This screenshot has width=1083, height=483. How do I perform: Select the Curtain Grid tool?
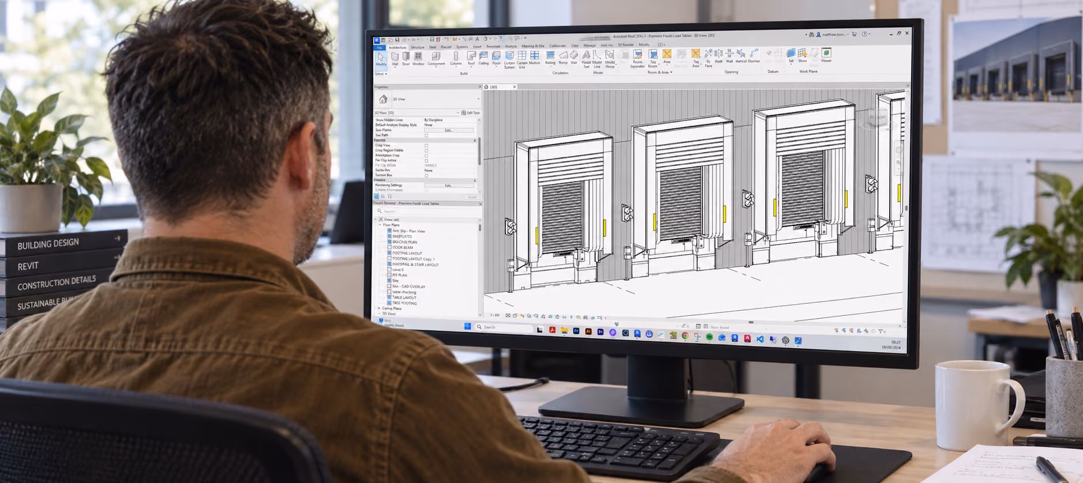(522, 59)
